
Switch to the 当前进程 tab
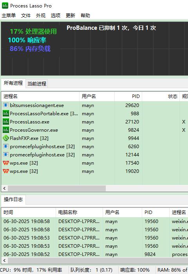(x=37, y=84)
